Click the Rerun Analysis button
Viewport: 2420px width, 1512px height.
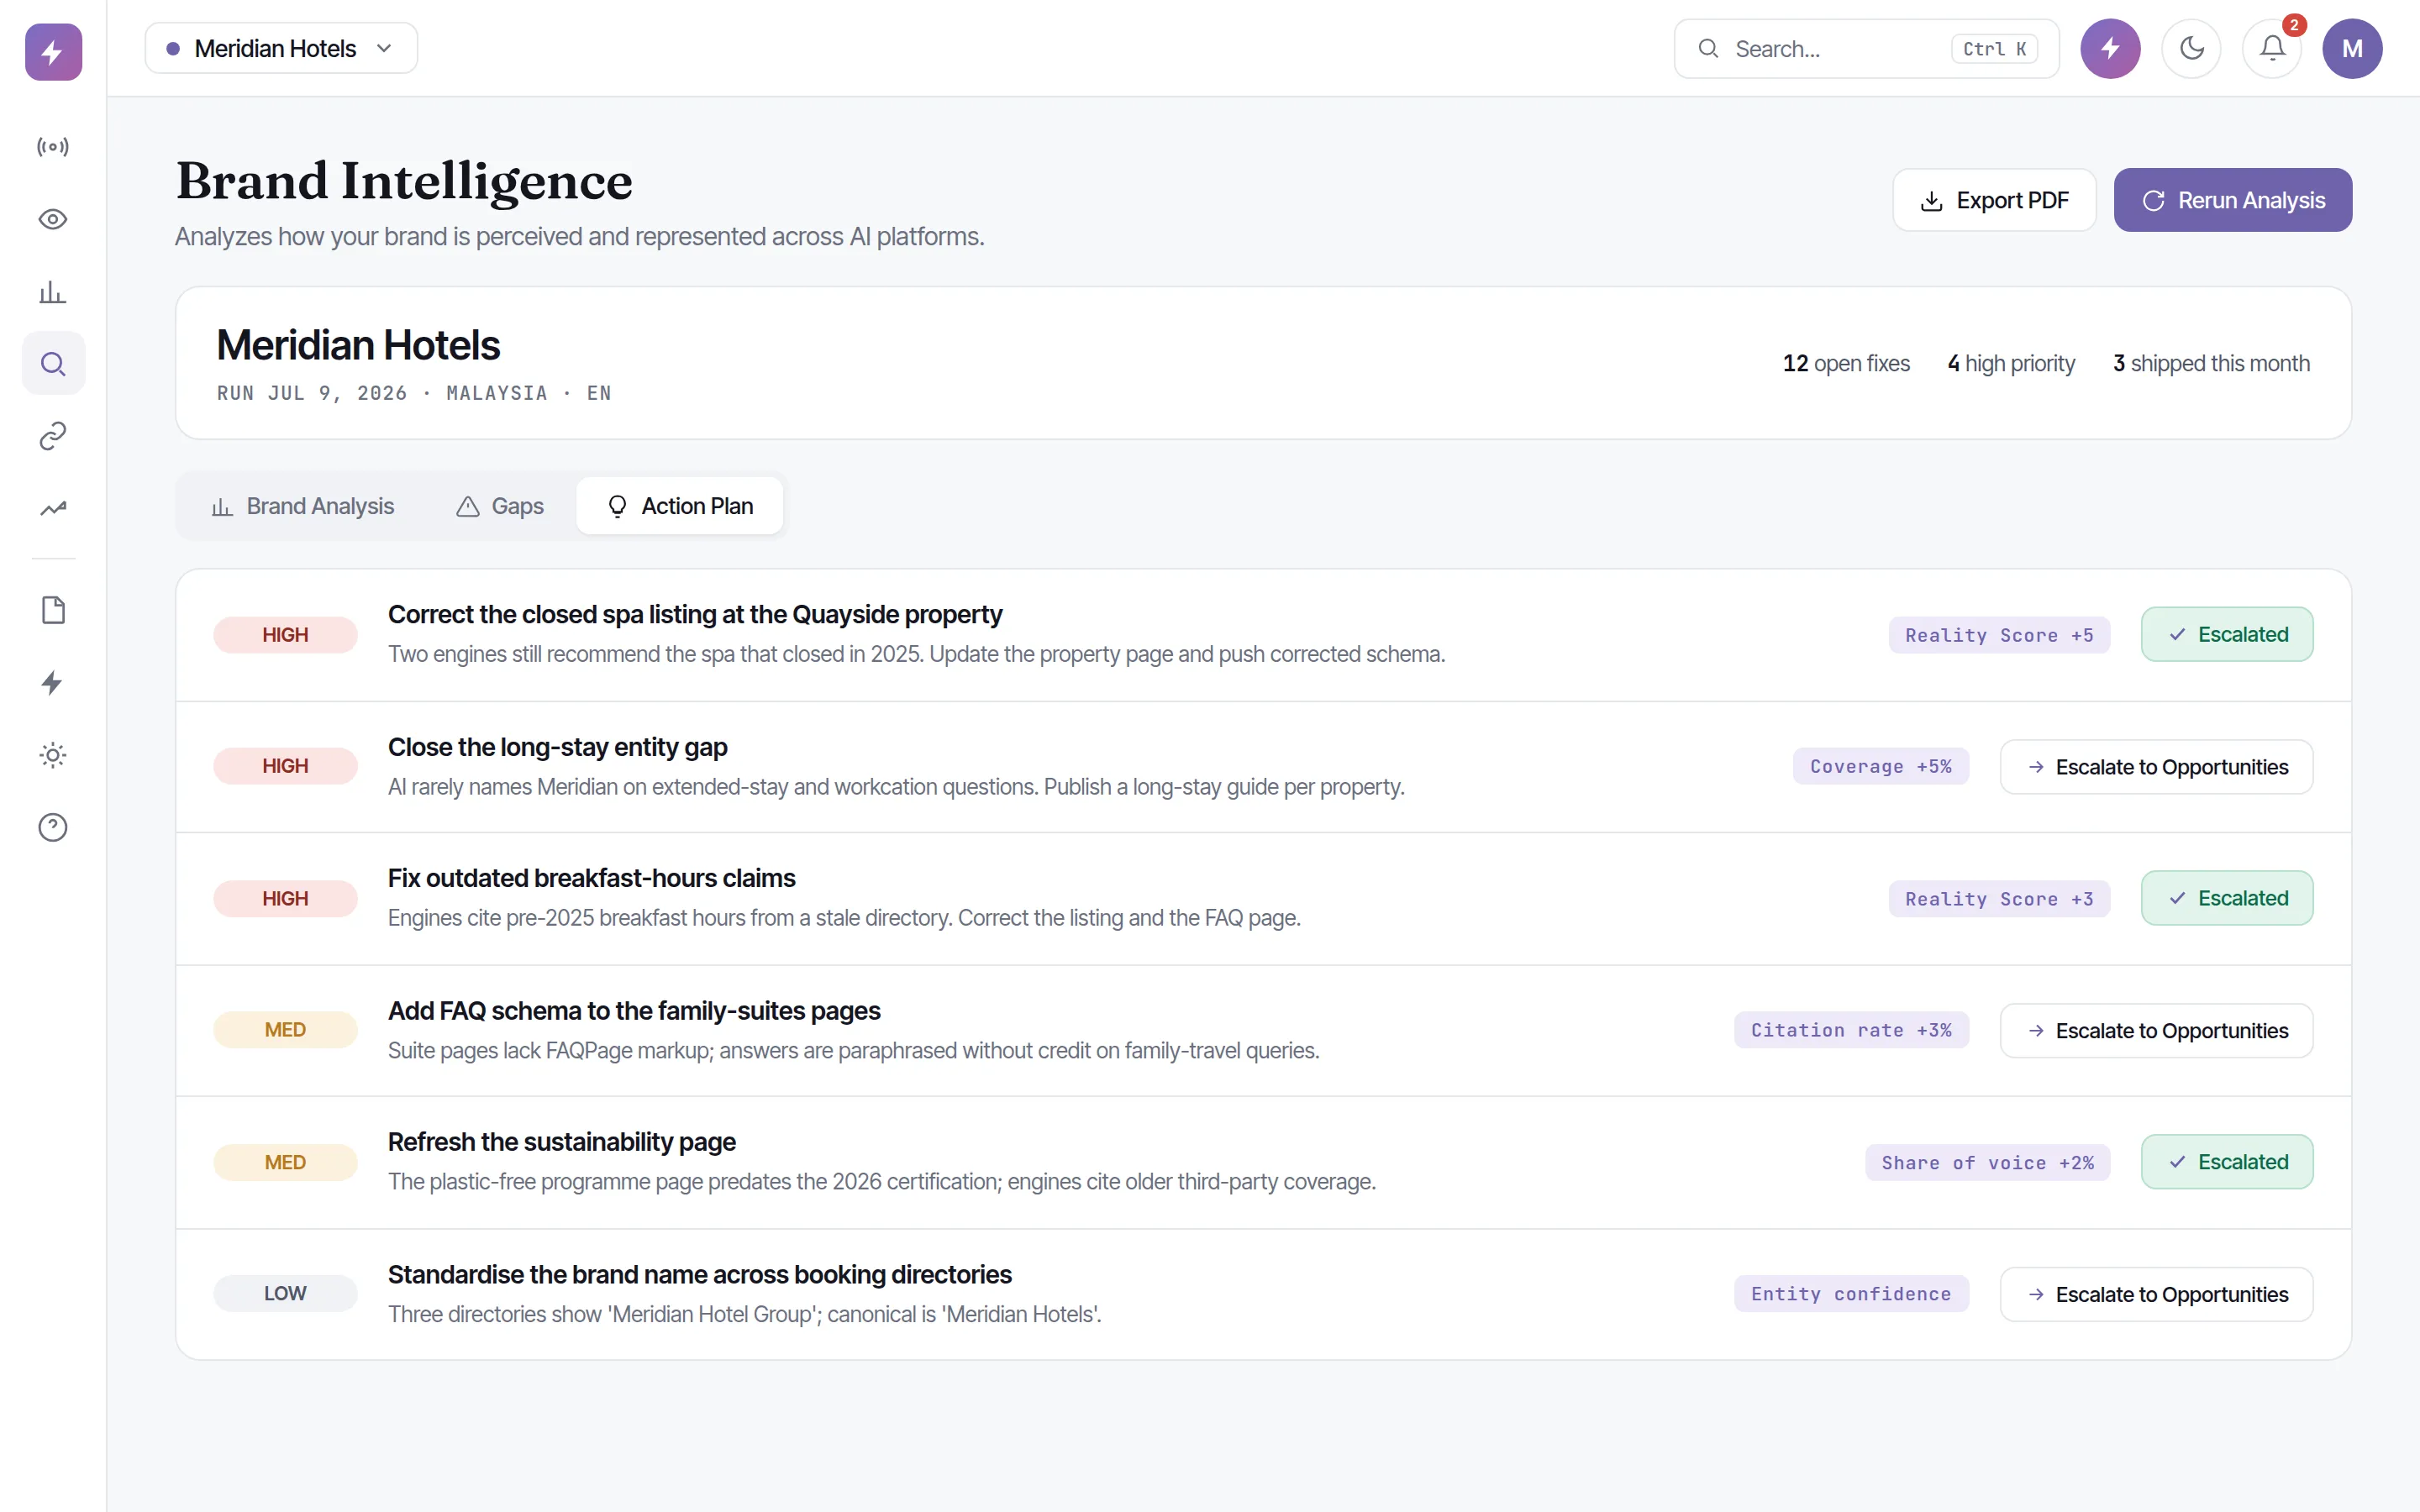(2232, 200)
